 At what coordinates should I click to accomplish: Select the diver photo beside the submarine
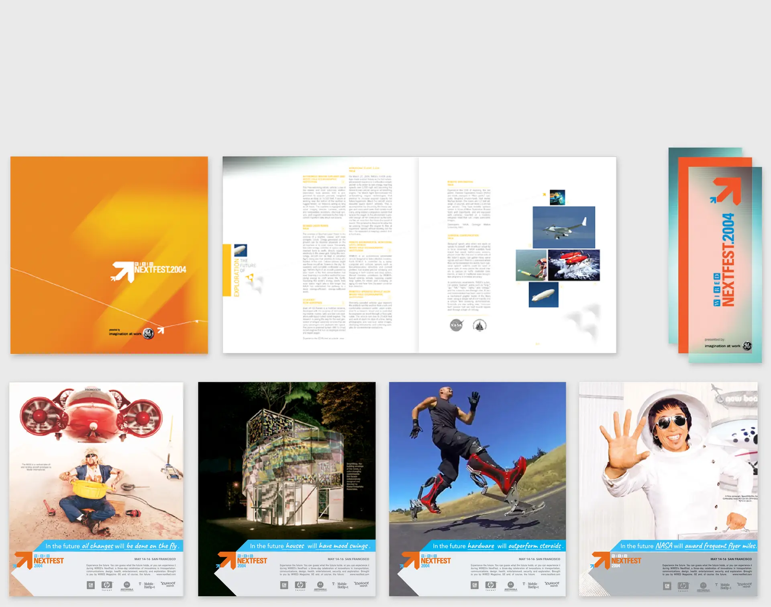coord(531,265)
